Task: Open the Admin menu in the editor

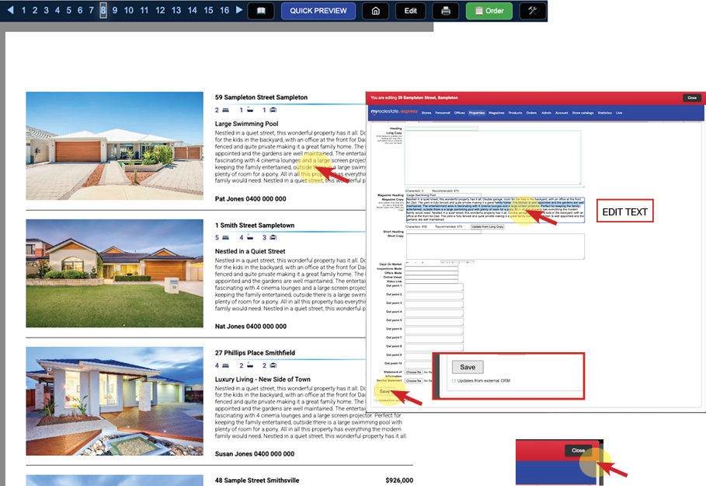Action: click(546, 113)
